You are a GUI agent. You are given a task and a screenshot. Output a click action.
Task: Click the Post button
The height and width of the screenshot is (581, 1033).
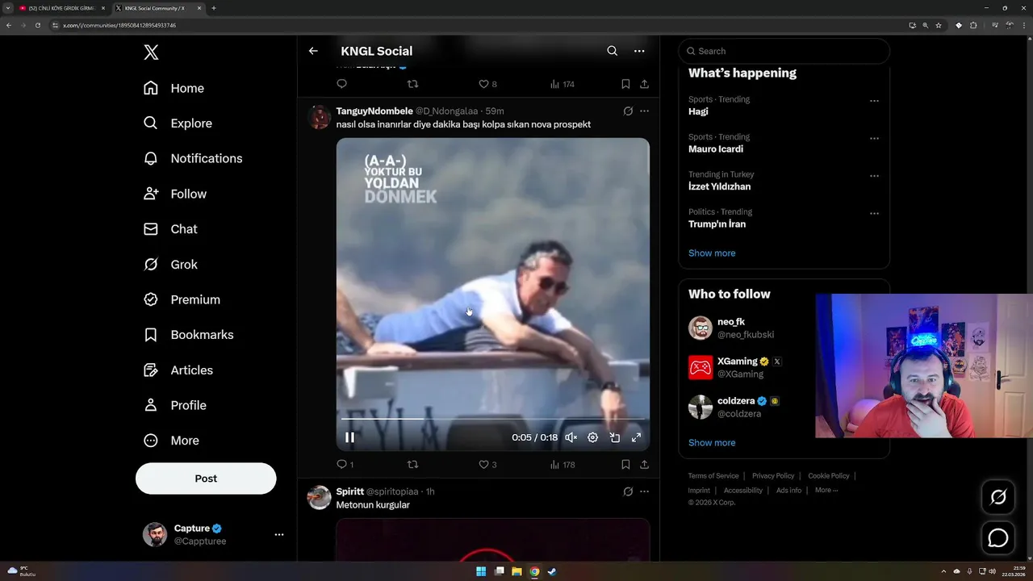(206, 479)
